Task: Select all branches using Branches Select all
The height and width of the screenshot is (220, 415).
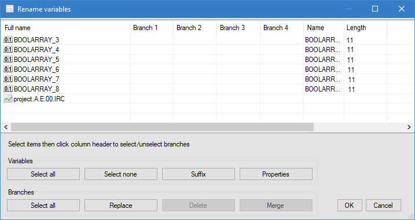Action: (43, 206)
